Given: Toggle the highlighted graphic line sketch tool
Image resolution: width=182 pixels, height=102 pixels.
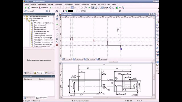Looking at the screenshot, I should 93,8.
